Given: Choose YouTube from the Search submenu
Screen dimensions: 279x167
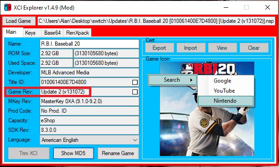Looking at the screenshot, I should pos(226,91).
